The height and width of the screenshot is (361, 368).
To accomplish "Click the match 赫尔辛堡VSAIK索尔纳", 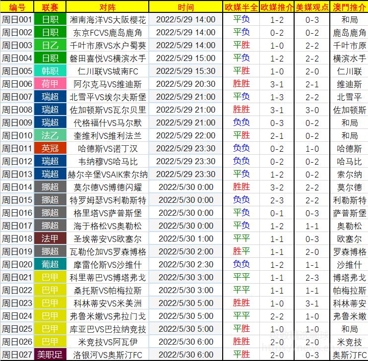I will tap(108, 175).
